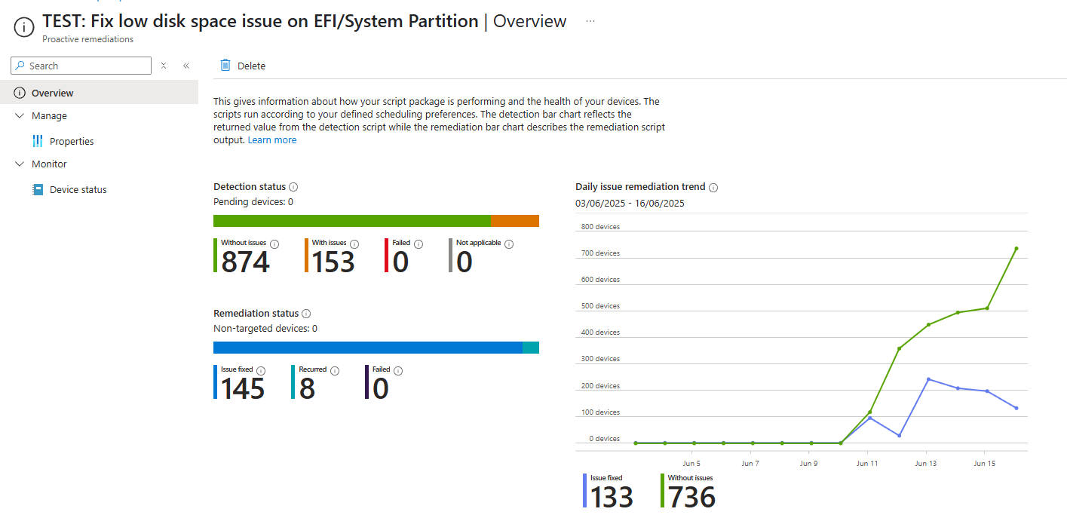
Task: Collapse the sidebar with double-chevron icon
Action: click(x=186, y=66)
